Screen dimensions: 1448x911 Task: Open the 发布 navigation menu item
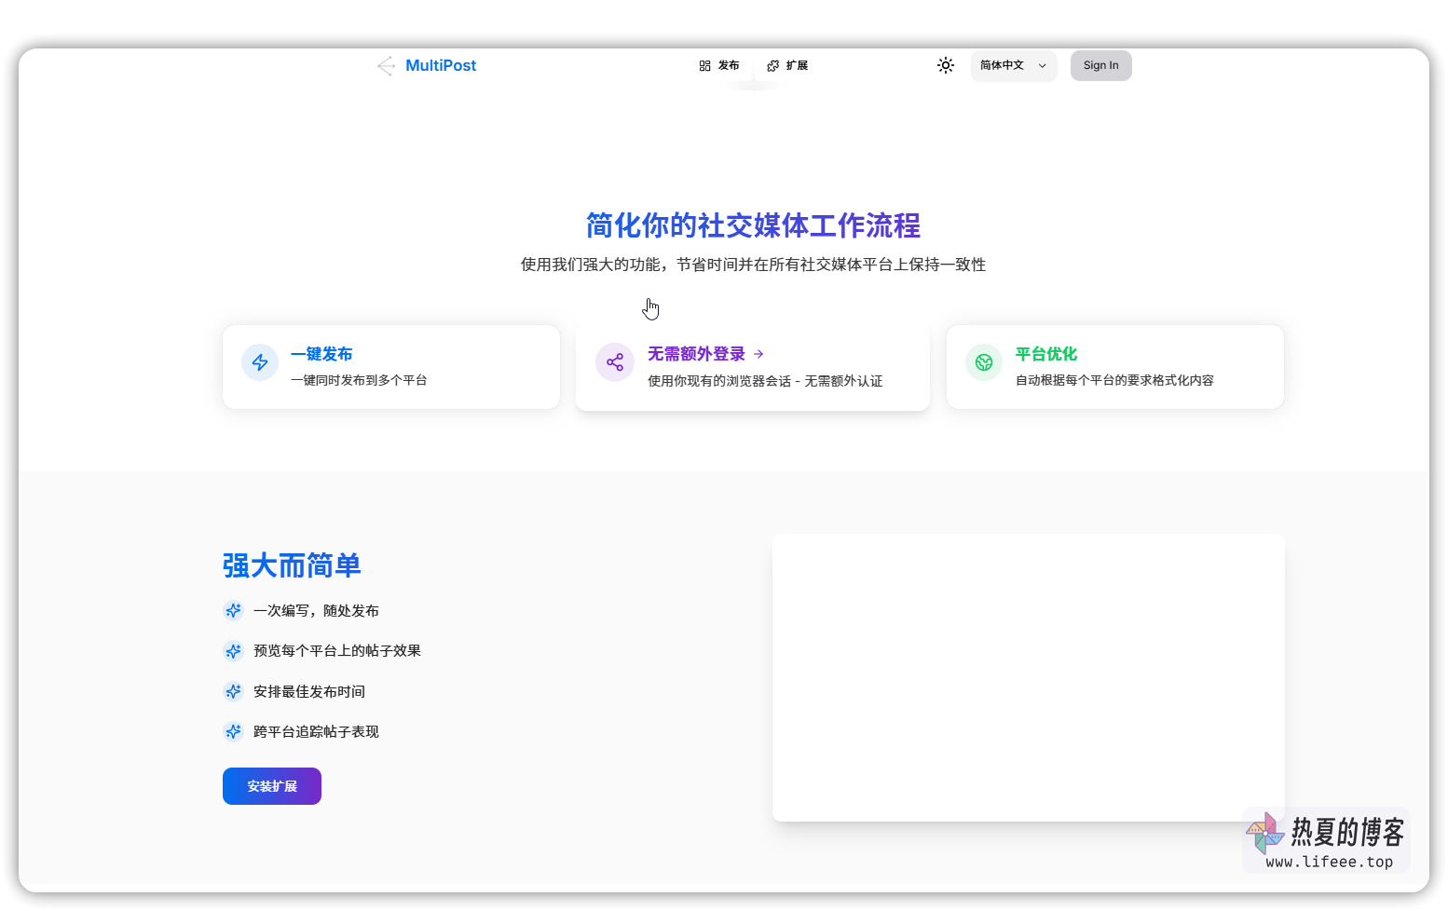[x=718, y=65]
